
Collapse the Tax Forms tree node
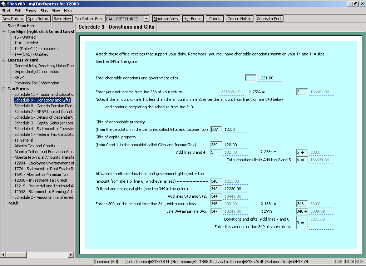(x=4, y=89)
